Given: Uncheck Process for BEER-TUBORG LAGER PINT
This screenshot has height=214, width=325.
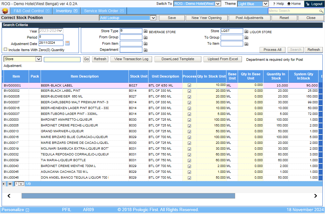Looking at the screenshot, I should [x=189, y=114].
